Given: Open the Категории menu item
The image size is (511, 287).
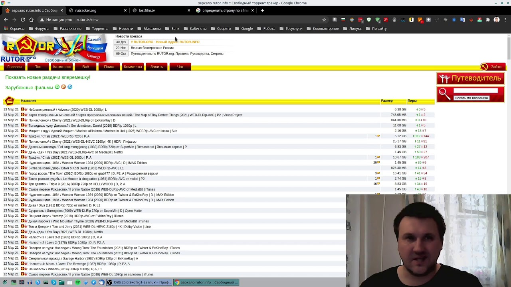Looking at the screenshot, I should tap(62, 67).
